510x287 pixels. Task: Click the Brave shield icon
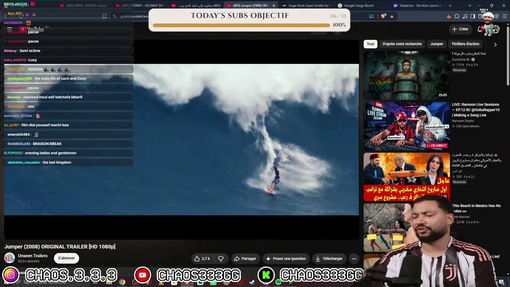point(383,16)
